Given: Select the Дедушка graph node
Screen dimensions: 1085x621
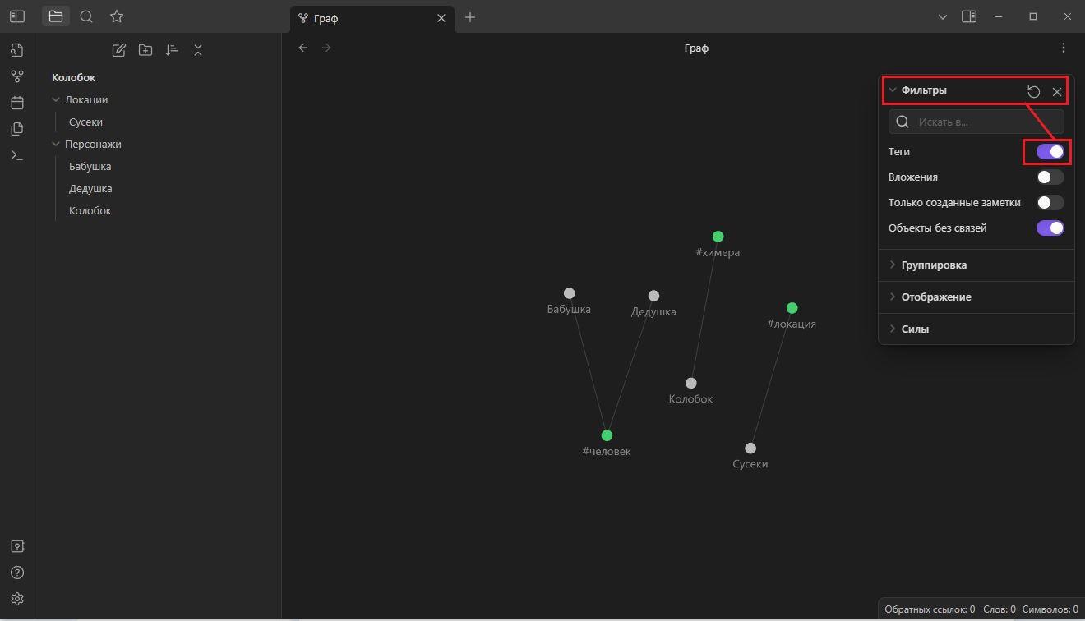Looking at the screenshot, I should (x=653, y=296).
